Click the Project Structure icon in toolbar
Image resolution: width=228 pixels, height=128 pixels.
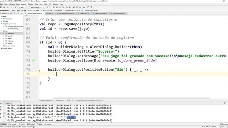coord(84,7)
